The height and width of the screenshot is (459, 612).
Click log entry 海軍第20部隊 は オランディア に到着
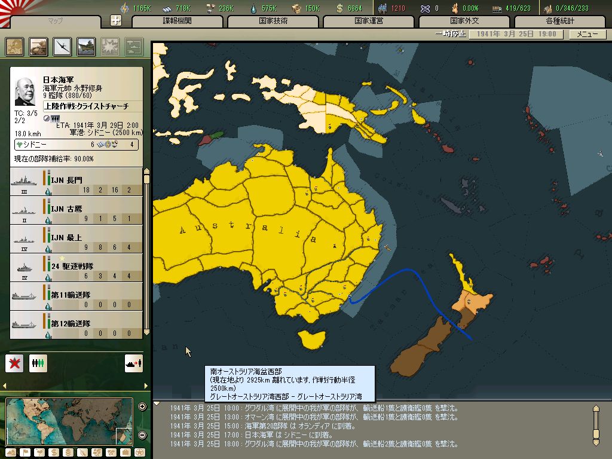(x=263, y=426)
